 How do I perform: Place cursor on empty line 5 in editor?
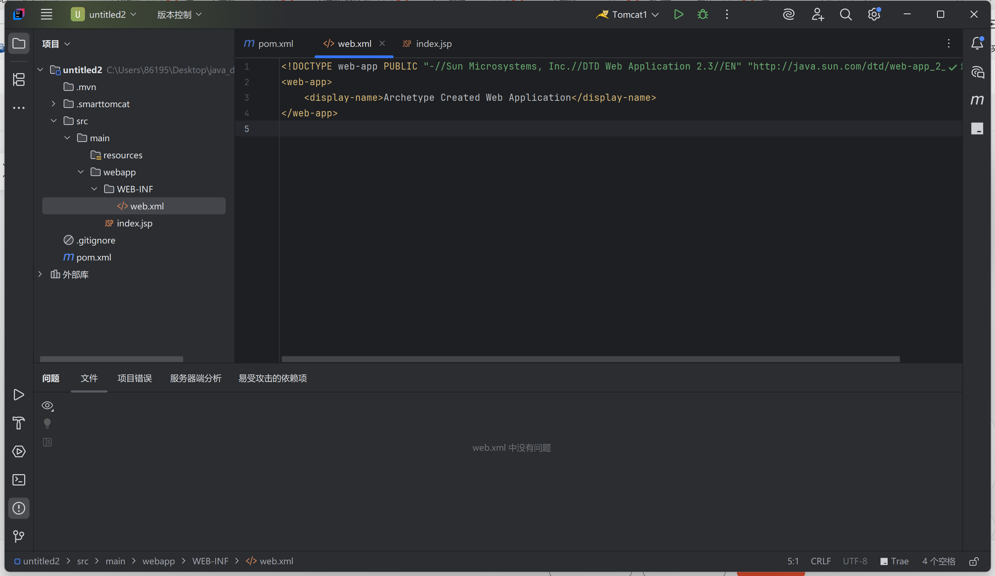(621, 128)
